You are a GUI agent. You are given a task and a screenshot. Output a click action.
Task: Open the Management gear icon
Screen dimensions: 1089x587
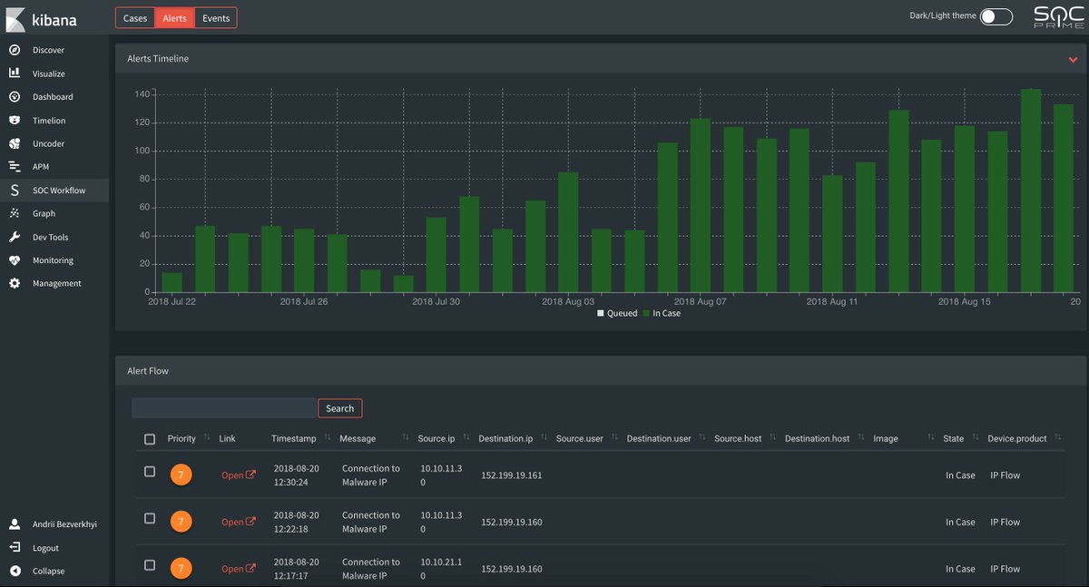(x=15, y=283)
